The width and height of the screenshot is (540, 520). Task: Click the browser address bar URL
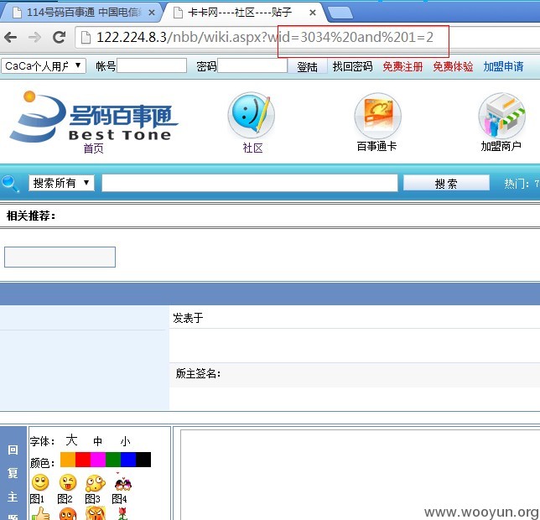[x=264, y=37]
